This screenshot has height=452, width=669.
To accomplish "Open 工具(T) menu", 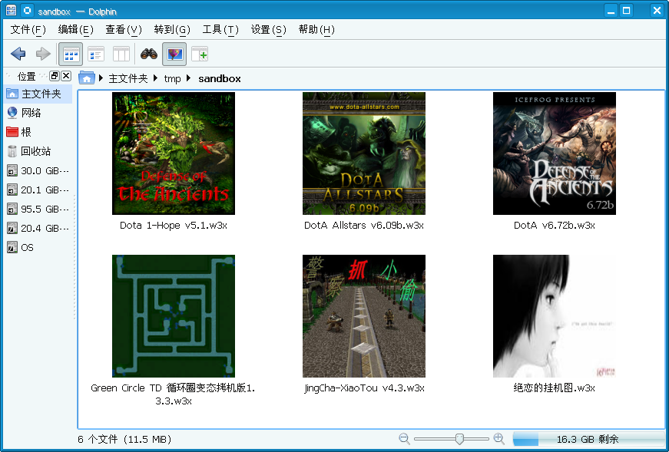I will (x=220, y=29).
